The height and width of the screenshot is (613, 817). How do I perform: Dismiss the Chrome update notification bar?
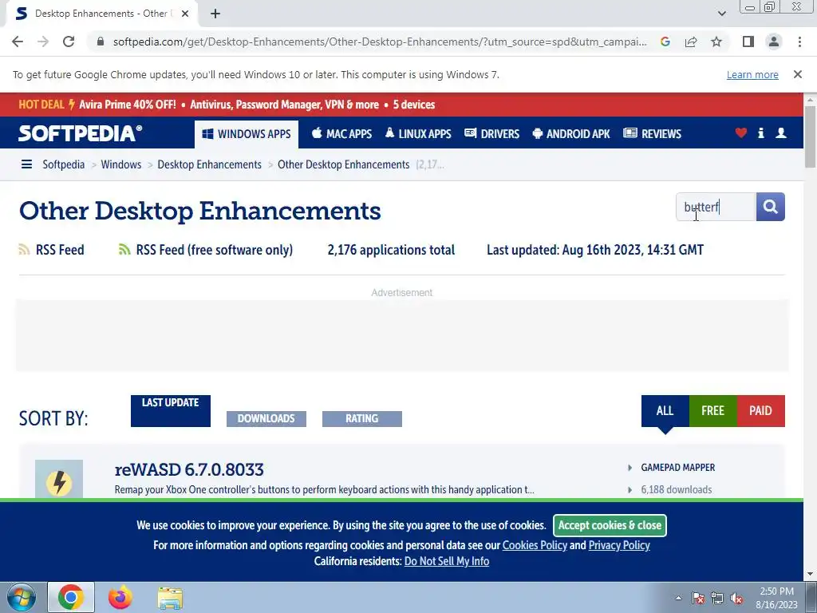(797, 74)
